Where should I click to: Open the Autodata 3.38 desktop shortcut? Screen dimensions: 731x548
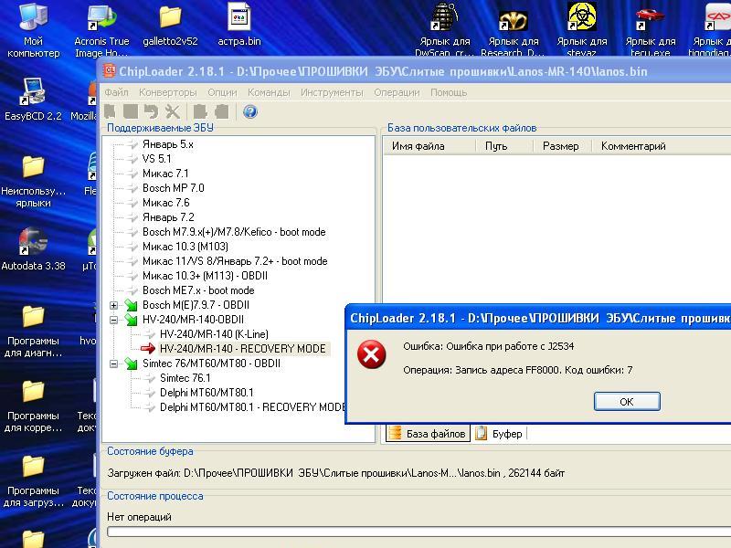pos(33,248)
